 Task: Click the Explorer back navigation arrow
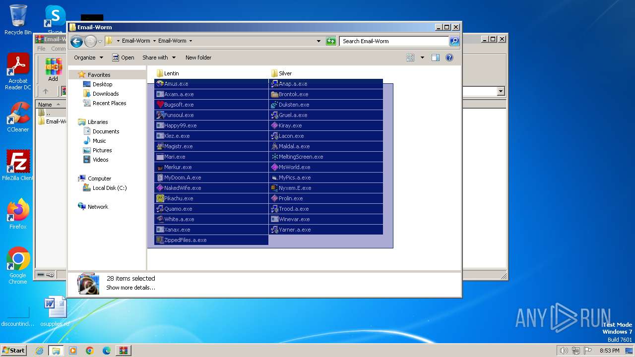click(76, 41)
